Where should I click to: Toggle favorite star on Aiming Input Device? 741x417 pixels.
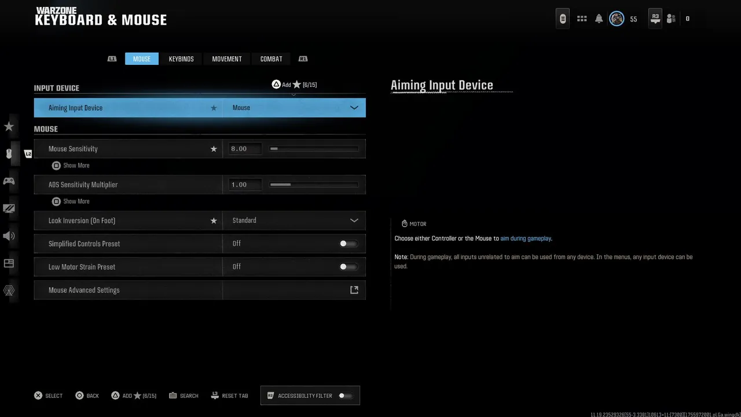click(214, 108)
